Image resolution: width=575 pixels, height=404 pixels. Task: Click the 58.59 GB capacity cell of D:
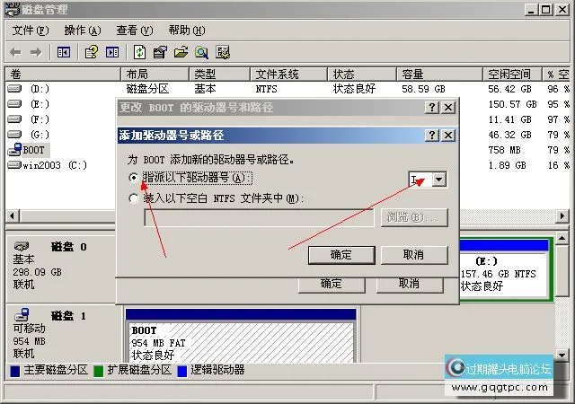(423, 89)
